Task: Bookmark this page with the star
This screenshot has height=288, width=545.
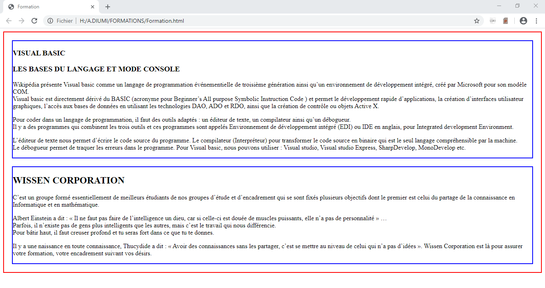Action: [x=477, y=21]
